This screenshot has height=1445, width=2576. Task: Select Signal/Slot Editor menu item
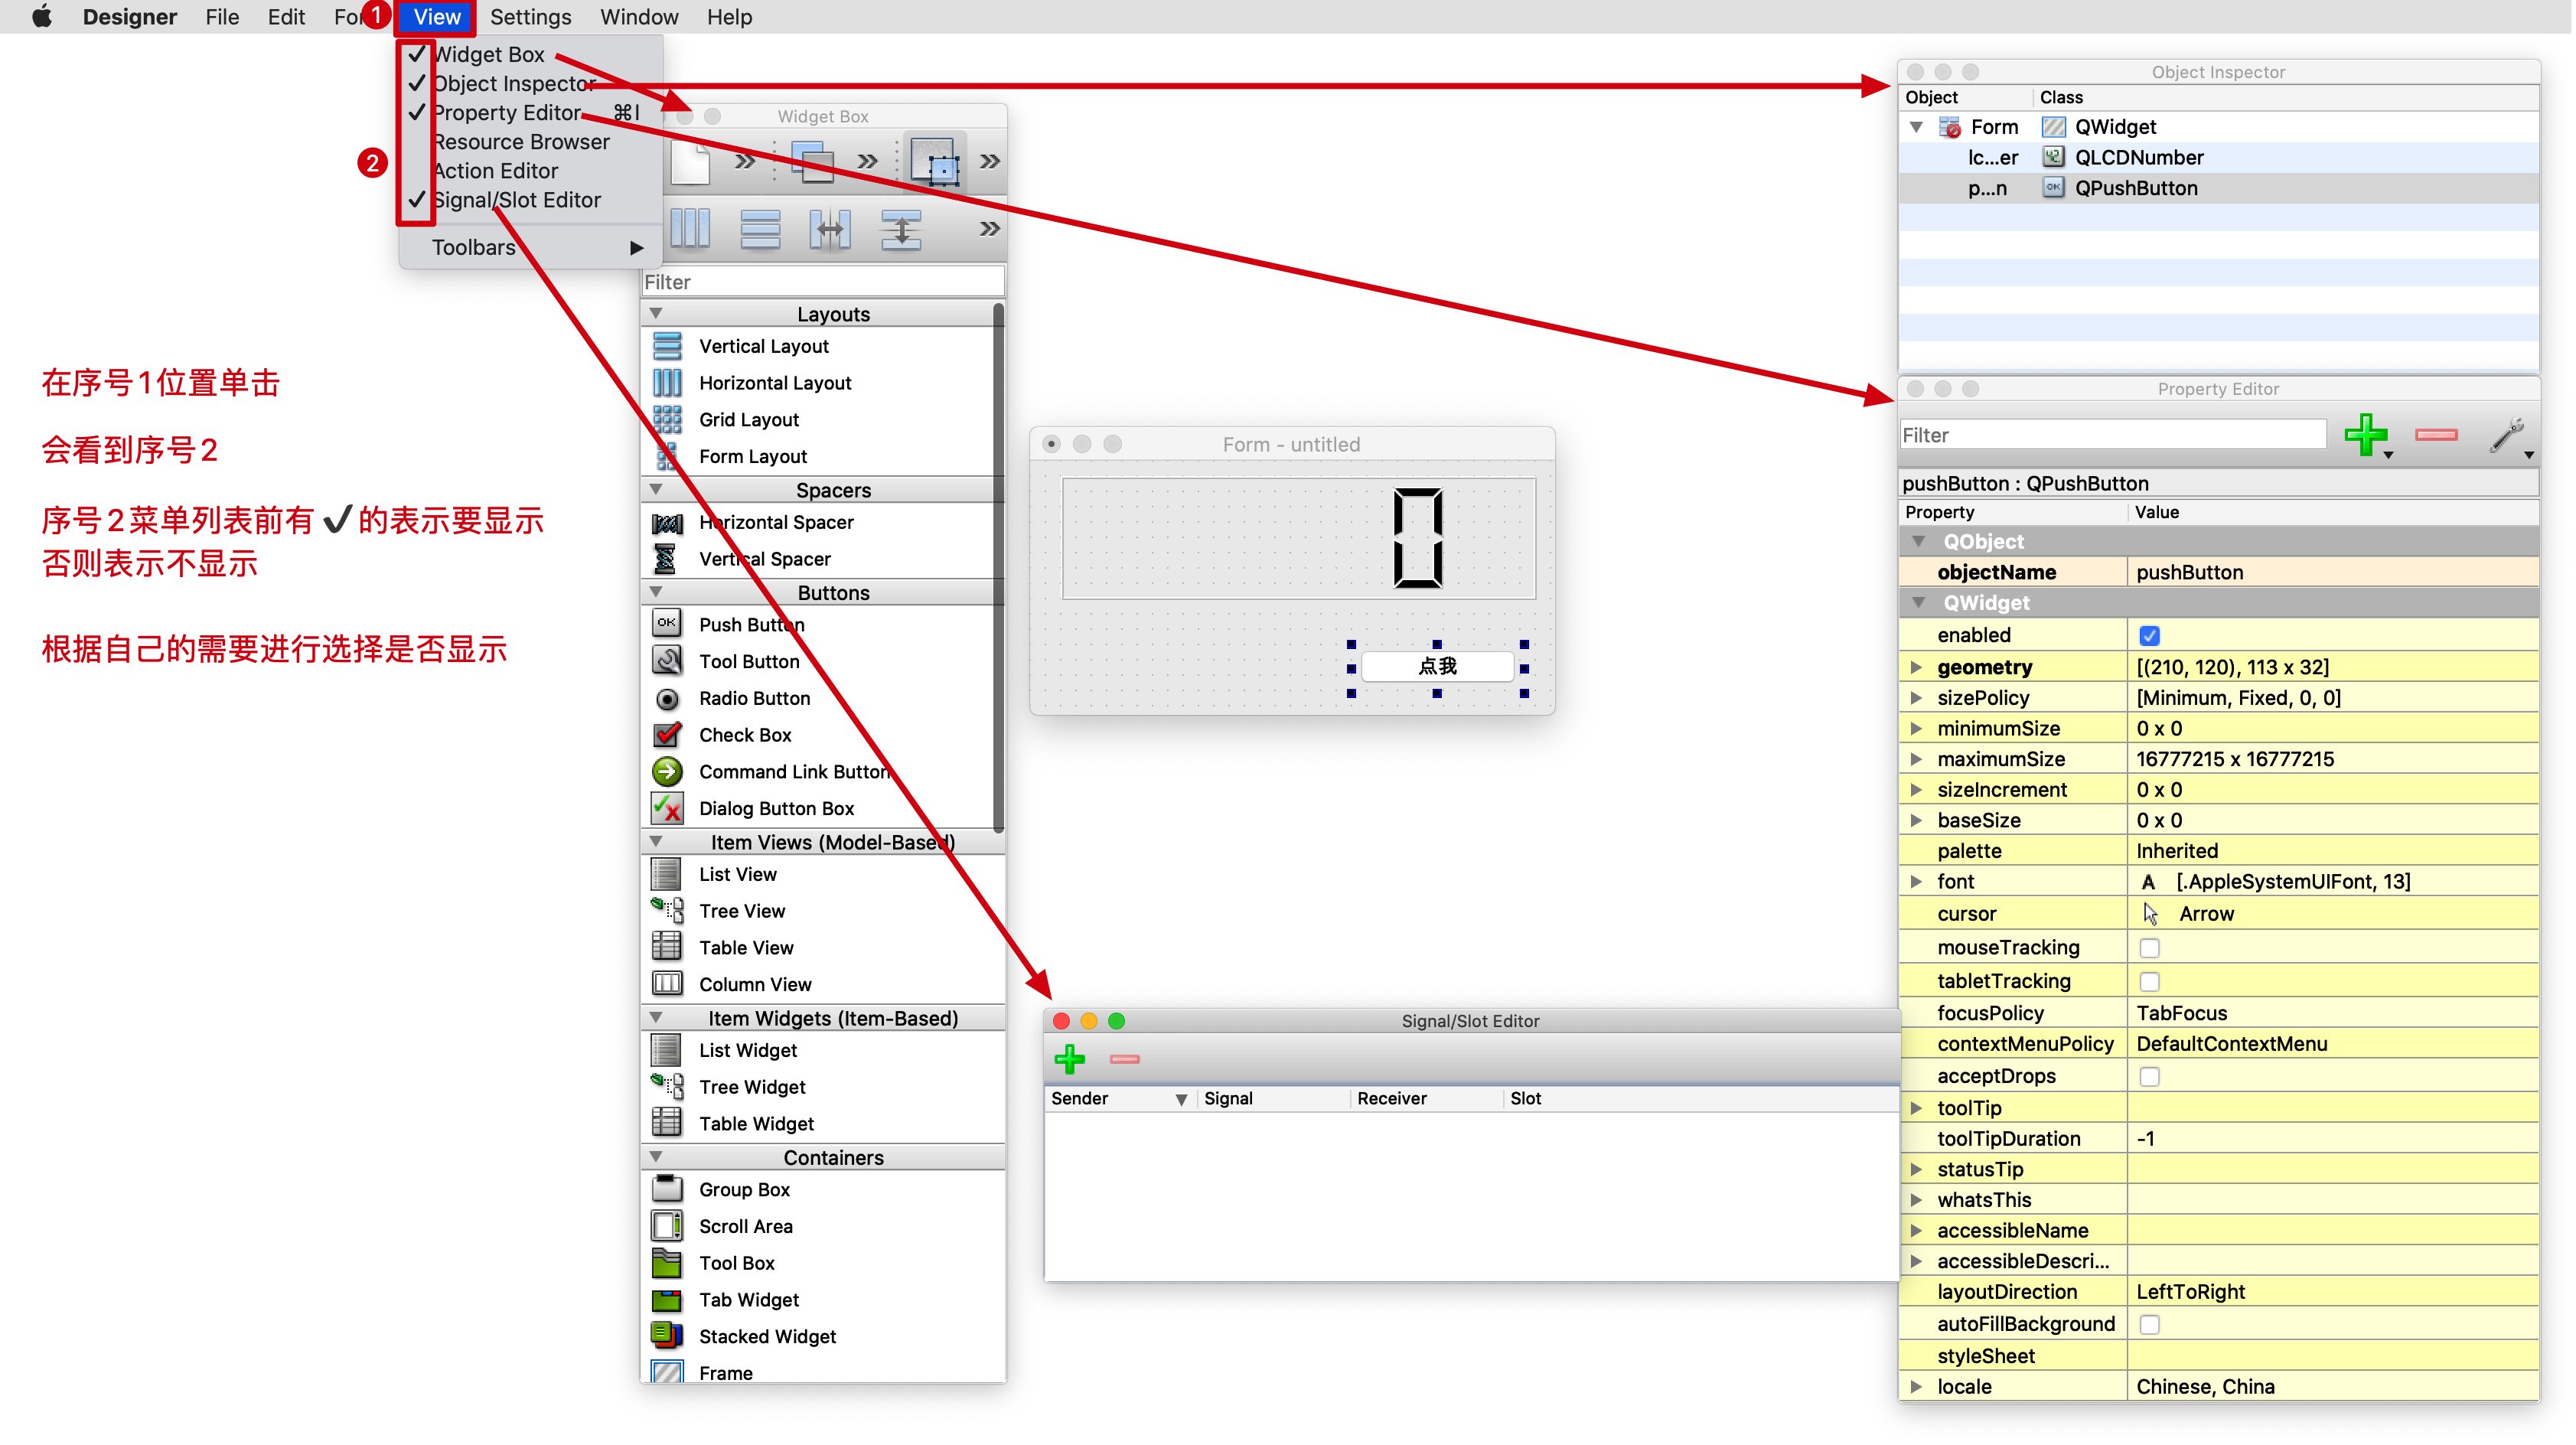point(515,198)
